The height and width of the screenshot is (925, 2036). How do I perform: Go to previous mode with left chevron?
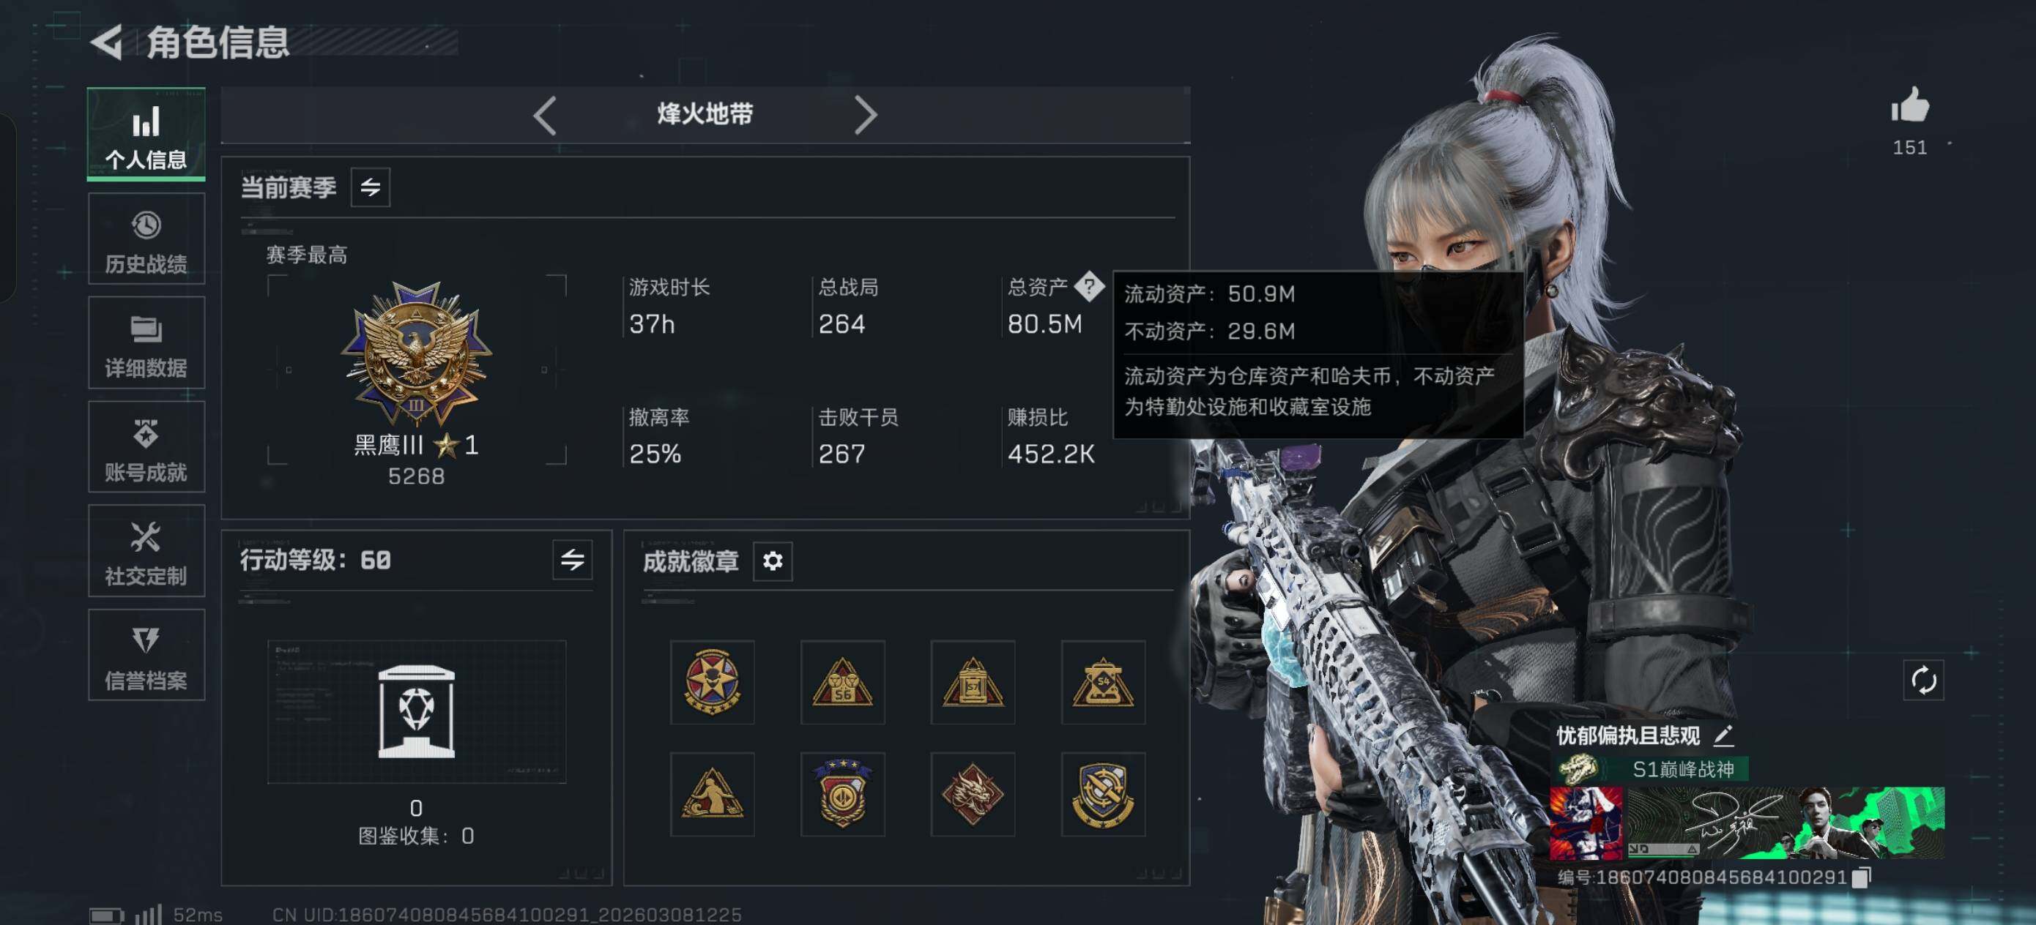(546, 116)
